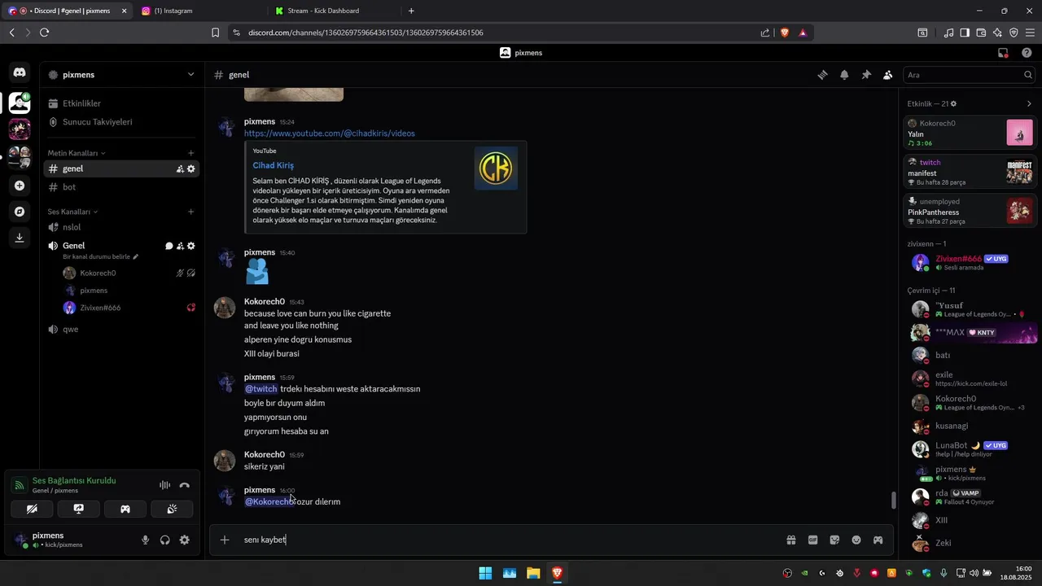The width and height of the screenshot is (1042, 586).
Task: Open gift icon in message bar
Action: point(790,540)
